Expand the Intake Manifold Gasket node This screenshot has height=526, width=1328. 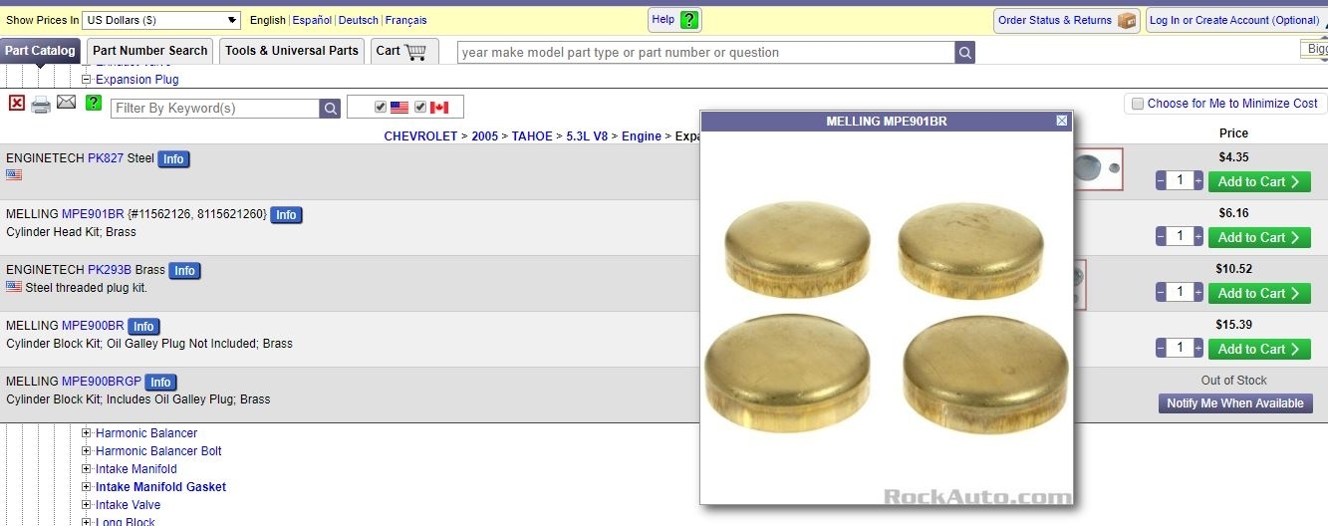tap(87, 487)
